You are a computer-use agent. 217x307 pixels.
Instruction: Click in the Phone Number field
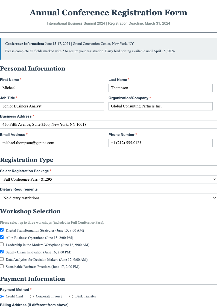pyautogui.click(x=160, y=143)
